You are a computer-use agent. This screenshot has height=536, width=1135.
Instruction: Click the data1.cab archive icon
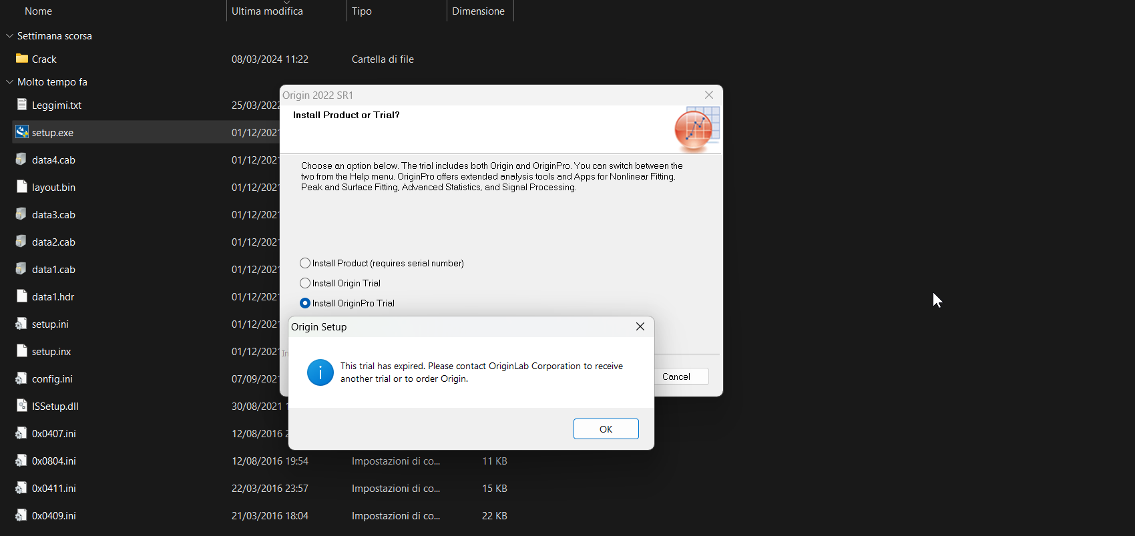[22, 269]
